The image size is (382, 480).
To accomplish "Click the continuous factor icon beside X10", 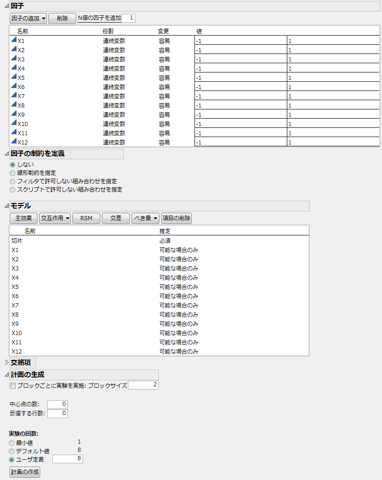I will coord(13,123).
